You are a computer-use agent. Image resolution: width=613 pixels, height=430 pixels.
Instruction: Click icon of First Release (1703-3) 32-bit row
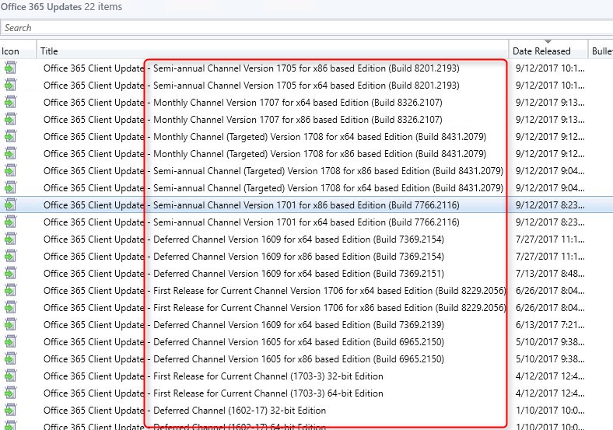[x=10, y=376]
